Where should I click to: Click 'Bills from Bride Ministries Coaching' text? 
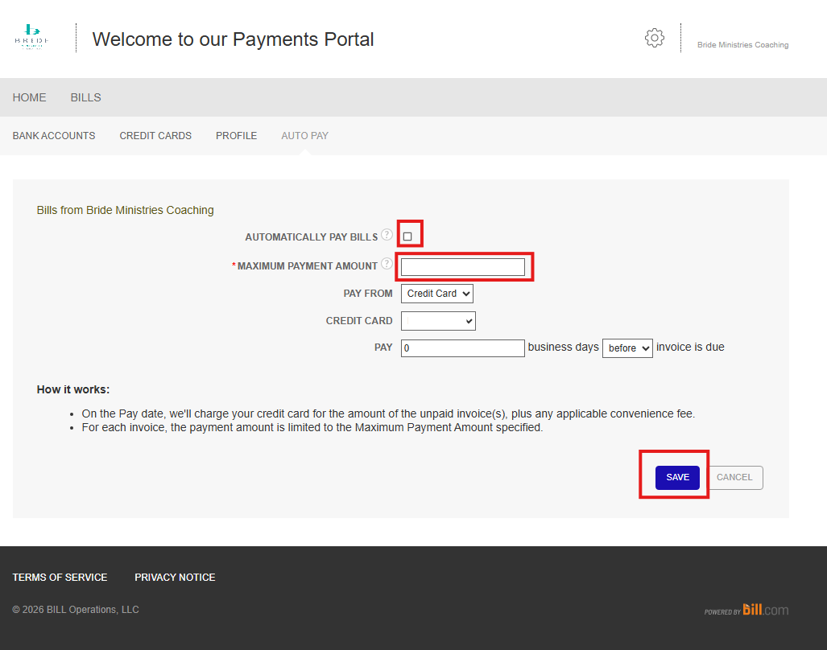pyautogui.click(x=125, y=210)
